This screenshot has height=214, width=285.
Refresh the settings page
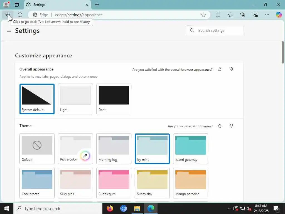(20, 15)
